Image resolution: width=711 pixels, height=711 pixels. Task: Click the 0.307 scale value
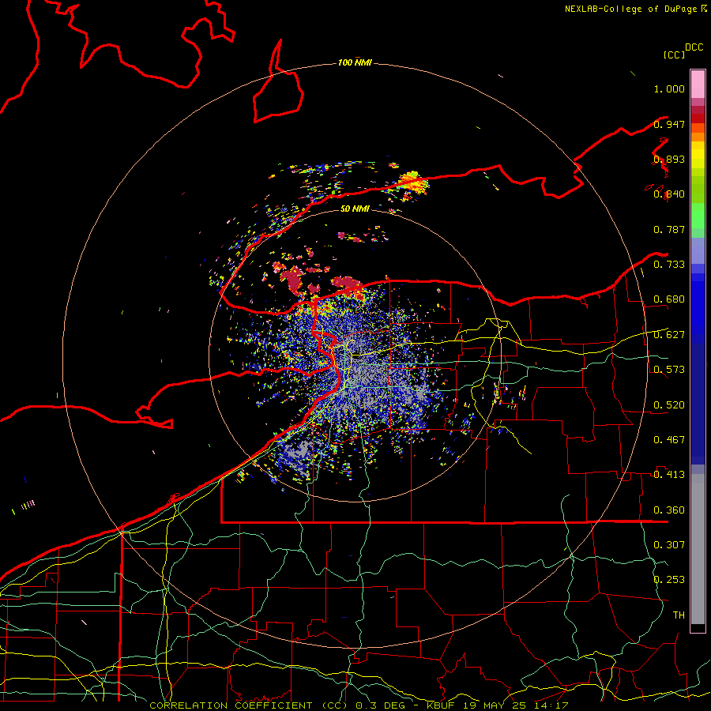coord(669,544)
